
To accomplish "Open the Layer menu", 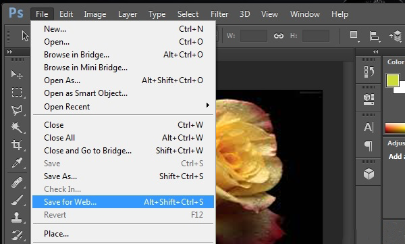I will (128, 14).
